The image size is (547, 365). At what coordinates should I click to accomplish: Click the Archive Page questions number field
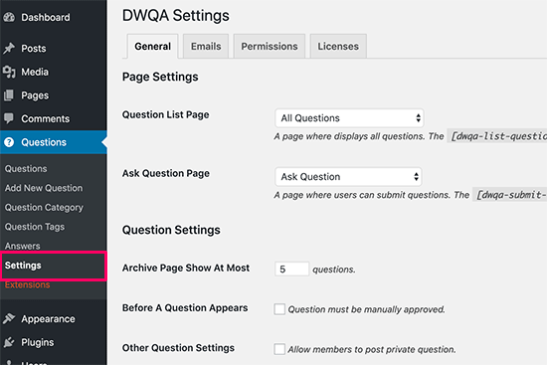point(291,270)
